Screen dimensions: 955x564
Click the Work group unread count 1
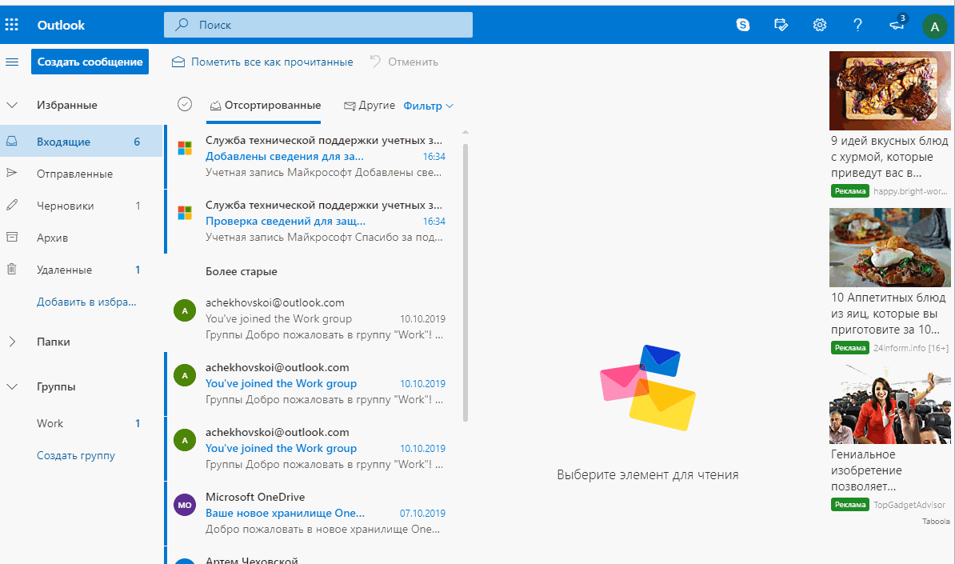pos(138,423)
